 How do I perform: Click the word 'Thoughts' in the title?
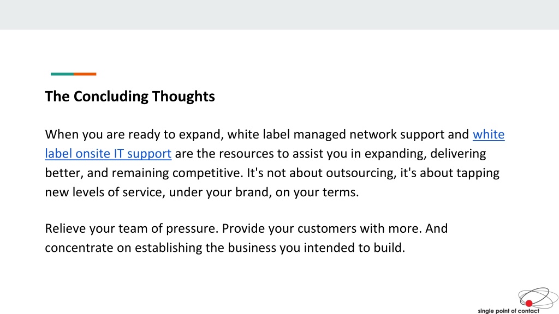(x=183, y=96)
